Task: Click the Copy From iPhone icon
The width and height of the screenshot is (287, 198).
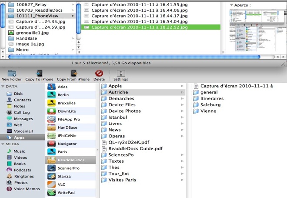Action: point(73,73)
